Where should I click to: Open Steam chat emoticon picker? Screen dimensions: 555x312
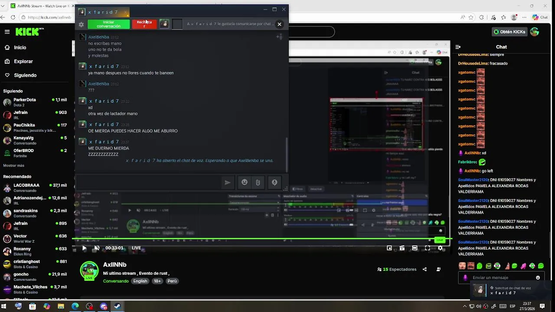click(x=245, y=182)
